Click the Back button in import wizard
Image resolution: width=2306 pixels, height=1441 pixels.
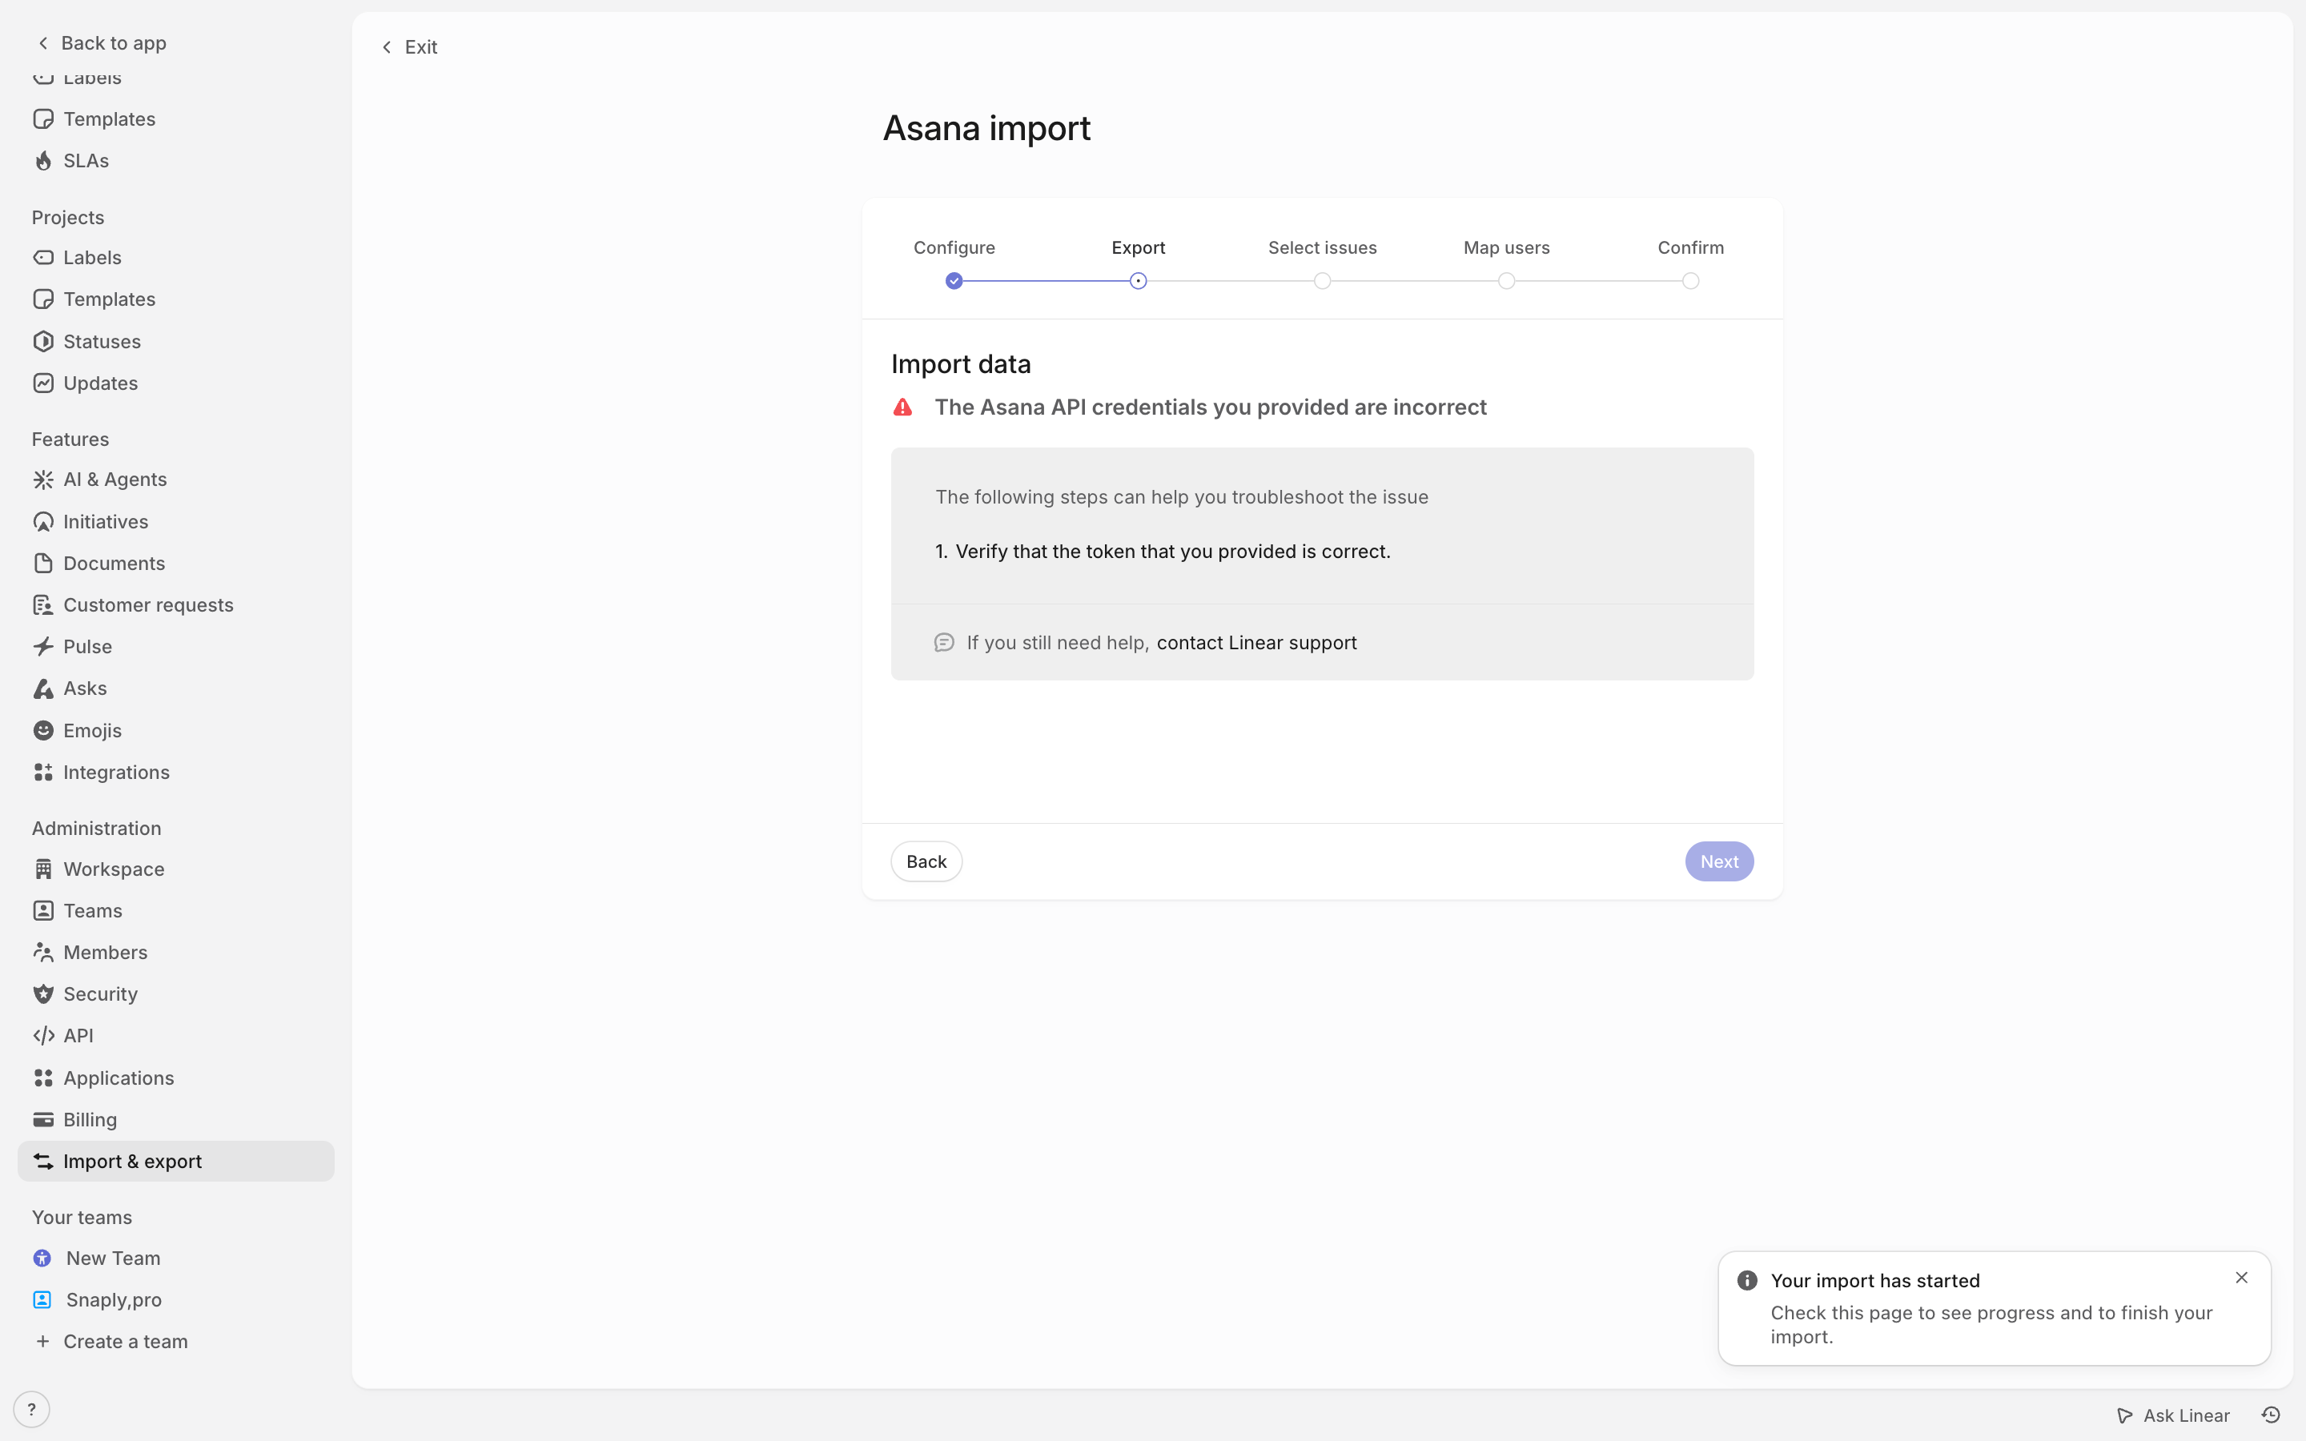coord(926,861)
